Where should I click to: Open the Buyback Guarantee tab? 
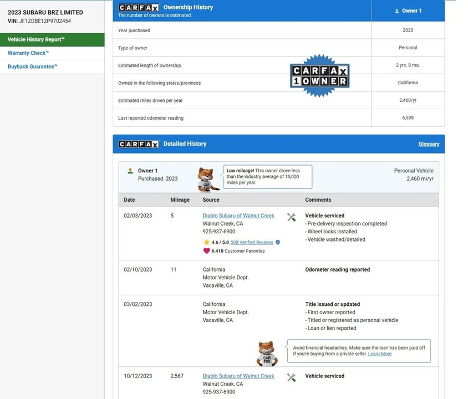pyautogui.click(x=32, y=66)
